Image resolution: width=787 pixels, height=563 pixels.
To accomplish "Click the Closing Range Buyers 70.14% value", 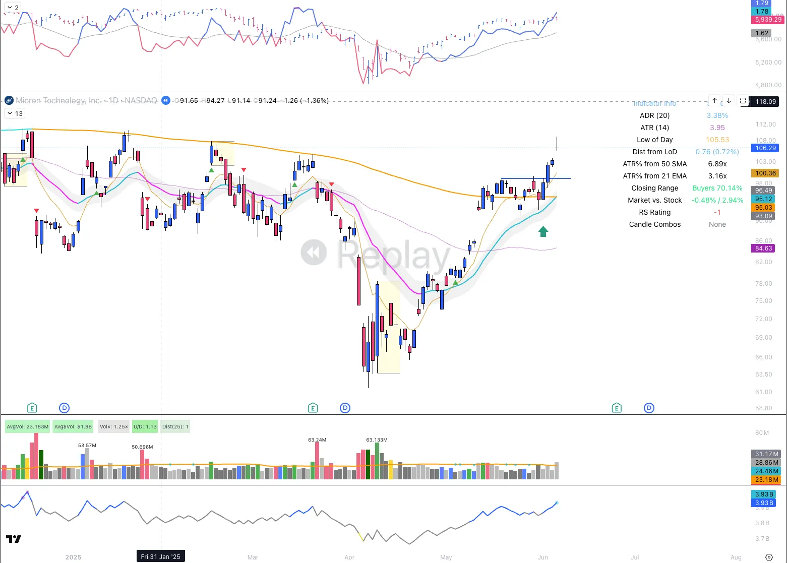I will tap(717, 188).
